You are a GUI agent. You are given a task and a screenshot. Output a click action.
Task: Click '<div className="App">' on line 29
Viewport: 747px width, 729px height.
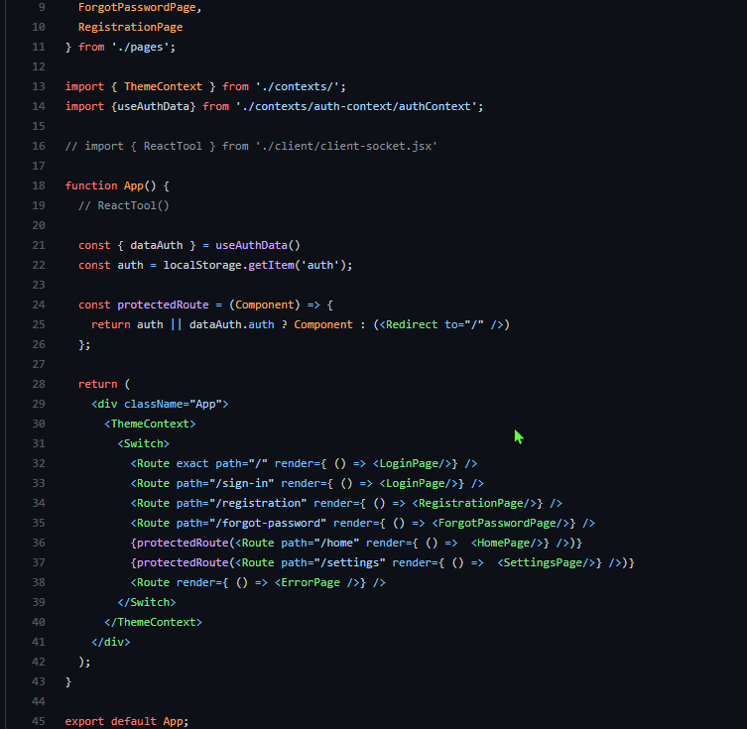160,405
